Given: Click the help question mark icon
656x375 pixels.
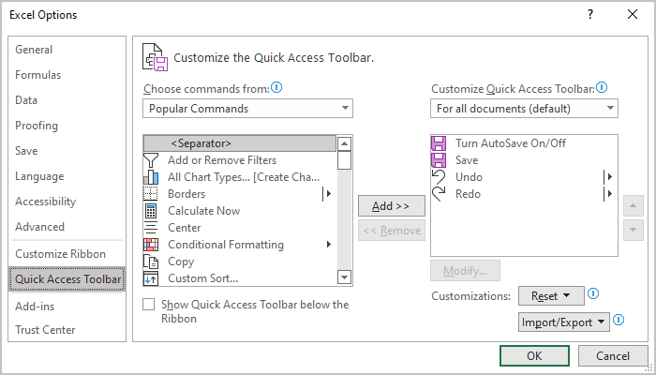Looking at the screenshot, I should coord(590,15).
